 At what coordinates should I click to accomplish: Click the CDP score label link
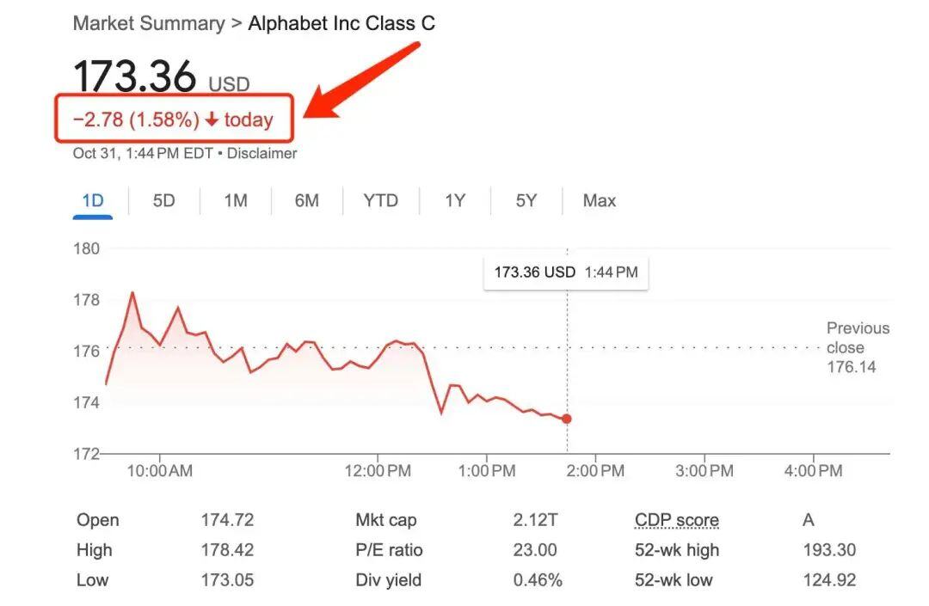coord(677,519)
